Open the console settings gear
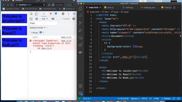The width and height of the screenshot is (182, 102). tap(74, 19)
